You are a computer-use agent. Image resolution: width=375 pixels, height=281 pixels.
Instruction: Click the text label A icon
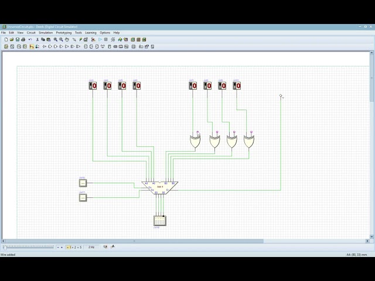(x=112, y=246)
